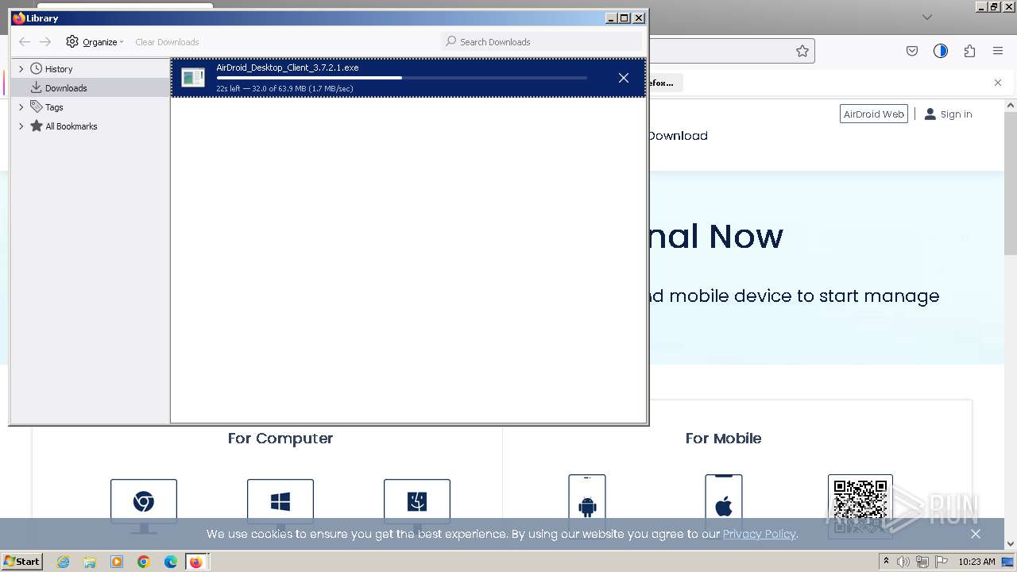Maximize the Library window

pyautogui.click(x=624, y=18)
